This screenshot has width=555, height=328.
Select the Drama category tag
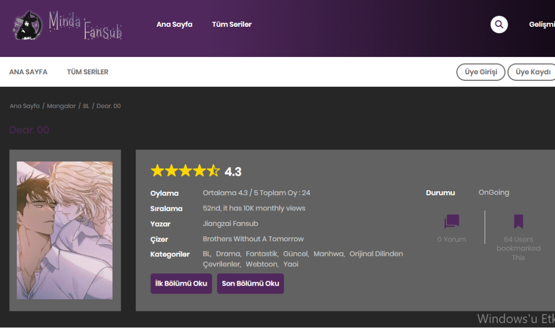click(x=228, y=254)
